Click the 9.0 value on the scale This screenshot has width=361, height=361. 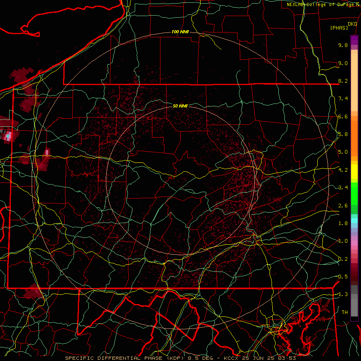[x=343, y=63]
